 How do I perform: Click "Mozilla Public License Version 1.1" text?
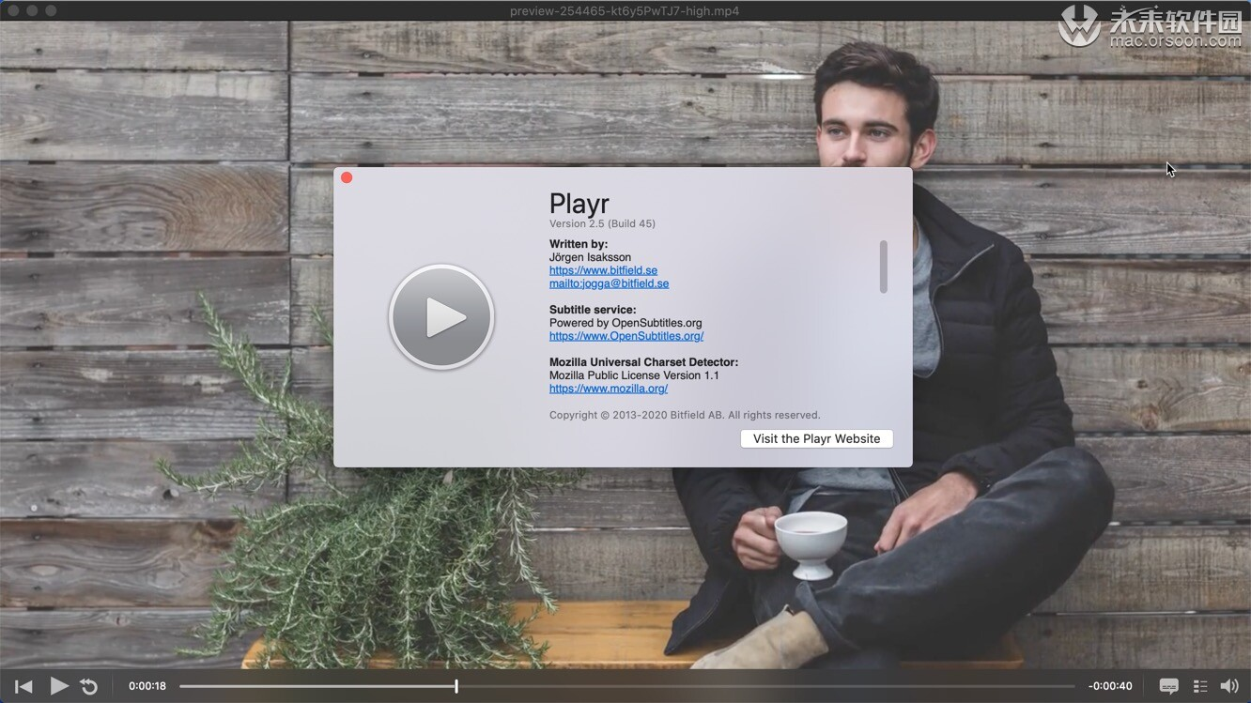coord(634,375)
